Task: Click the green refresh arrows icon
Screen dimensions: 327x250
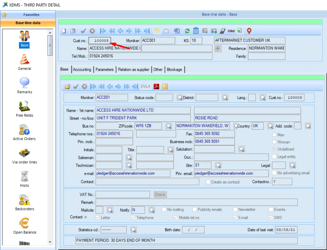Action: tap(187, 31)
